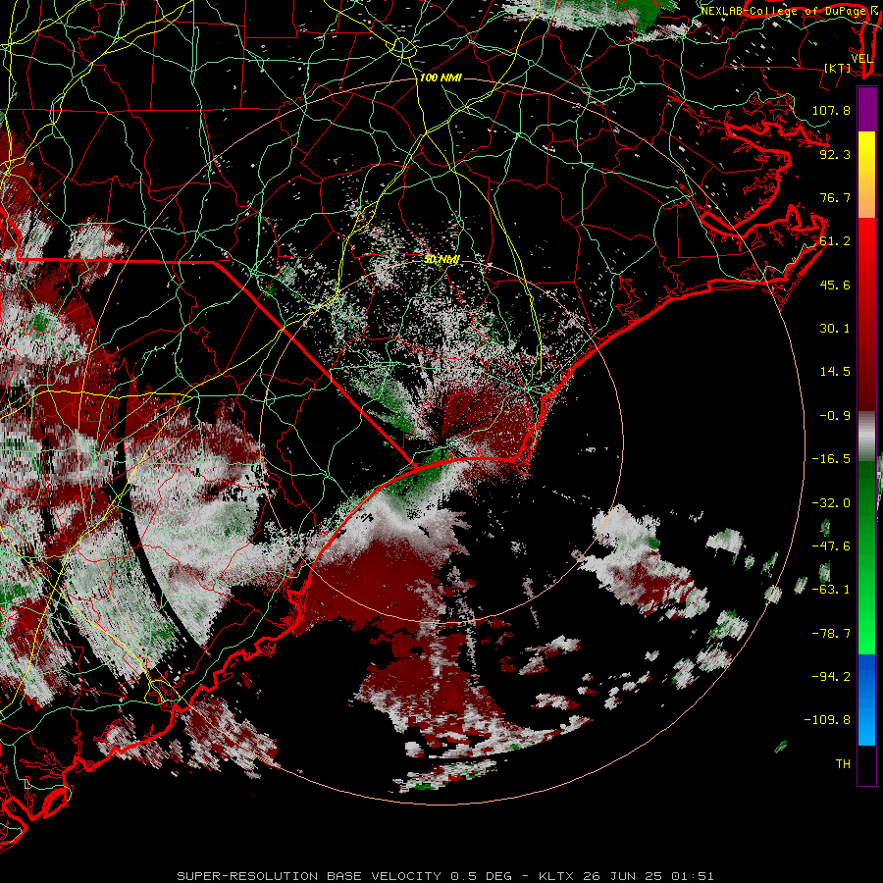Click the 50 NMI range ring label
Screen dimensions: 883x883
click(441, 259)
